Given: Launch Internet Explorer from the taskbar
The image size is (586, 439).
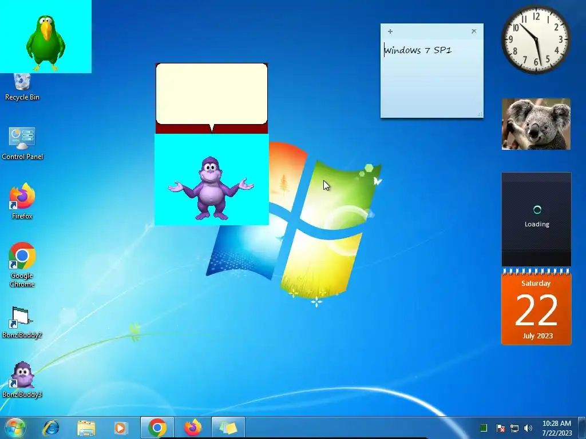Looking at the screenshot, I should click(x=51, y=428).
